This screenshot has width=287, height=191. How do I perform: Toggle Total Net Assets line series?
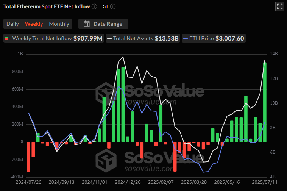[x=143, y=38]
